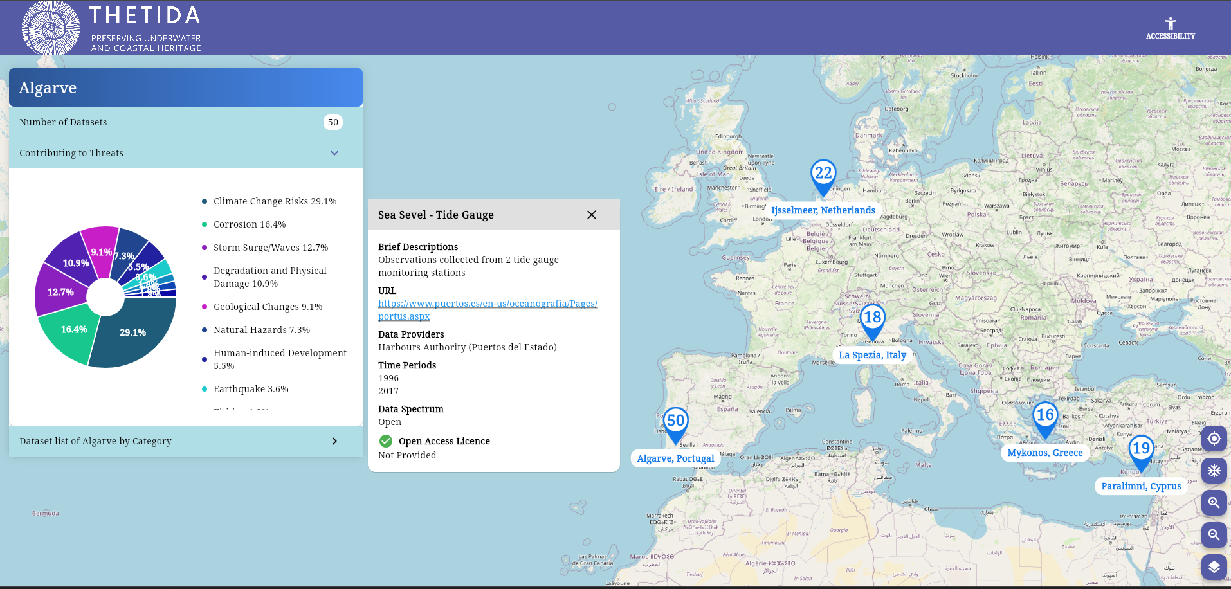Select the Ijsselmeer marker showing 22

(823, 174)
